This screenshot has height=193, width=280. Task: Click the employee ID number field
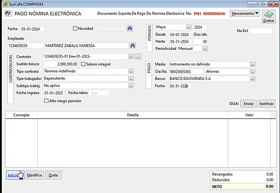click(26, 46)
